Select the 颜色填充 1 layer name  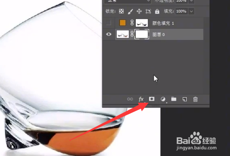tap(163, 23)
